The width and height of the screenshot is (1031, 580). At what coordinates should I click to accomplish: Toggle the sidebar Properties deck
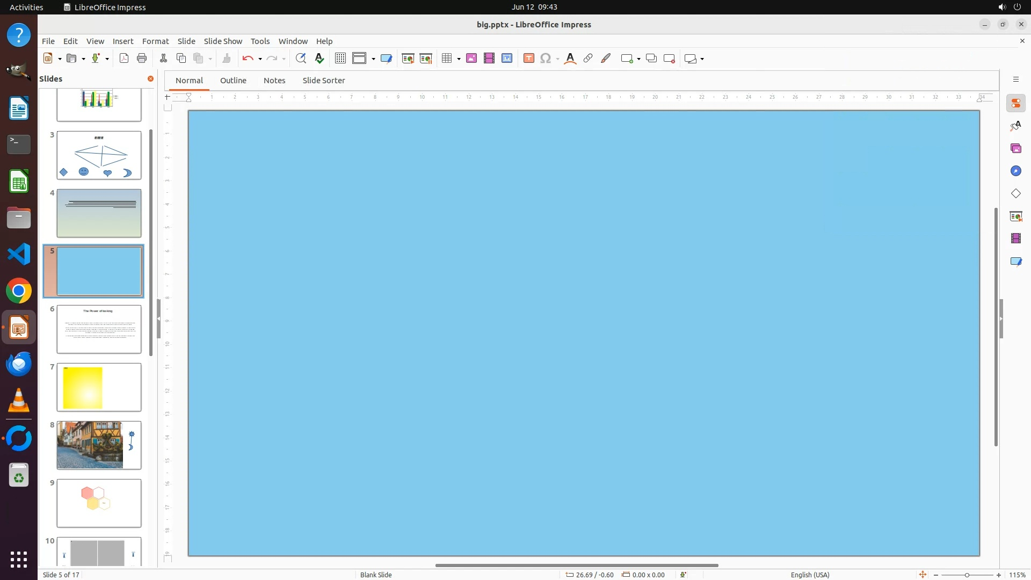[x=1015, y=103]
